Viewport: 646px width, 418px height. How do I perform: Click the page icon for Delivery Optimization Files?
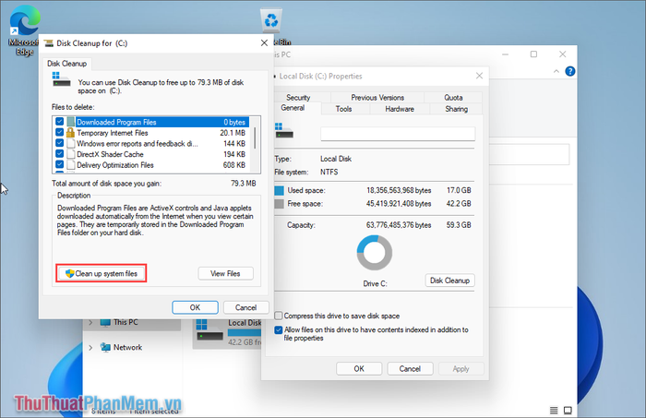(x=70, y=165)
